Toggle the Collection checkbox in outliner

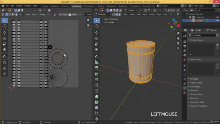coord(190,18)
